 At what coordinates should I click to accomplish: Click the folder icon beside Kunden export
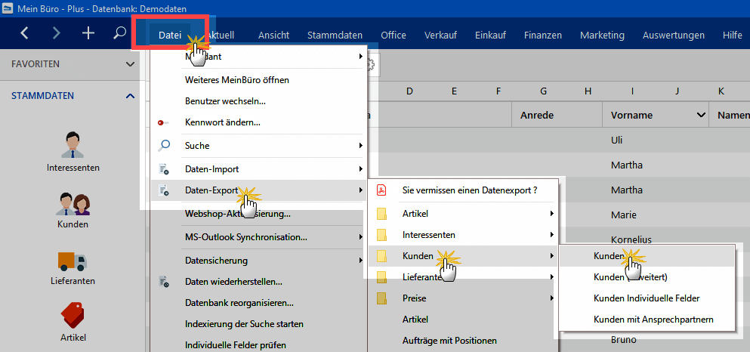point(381,256)
